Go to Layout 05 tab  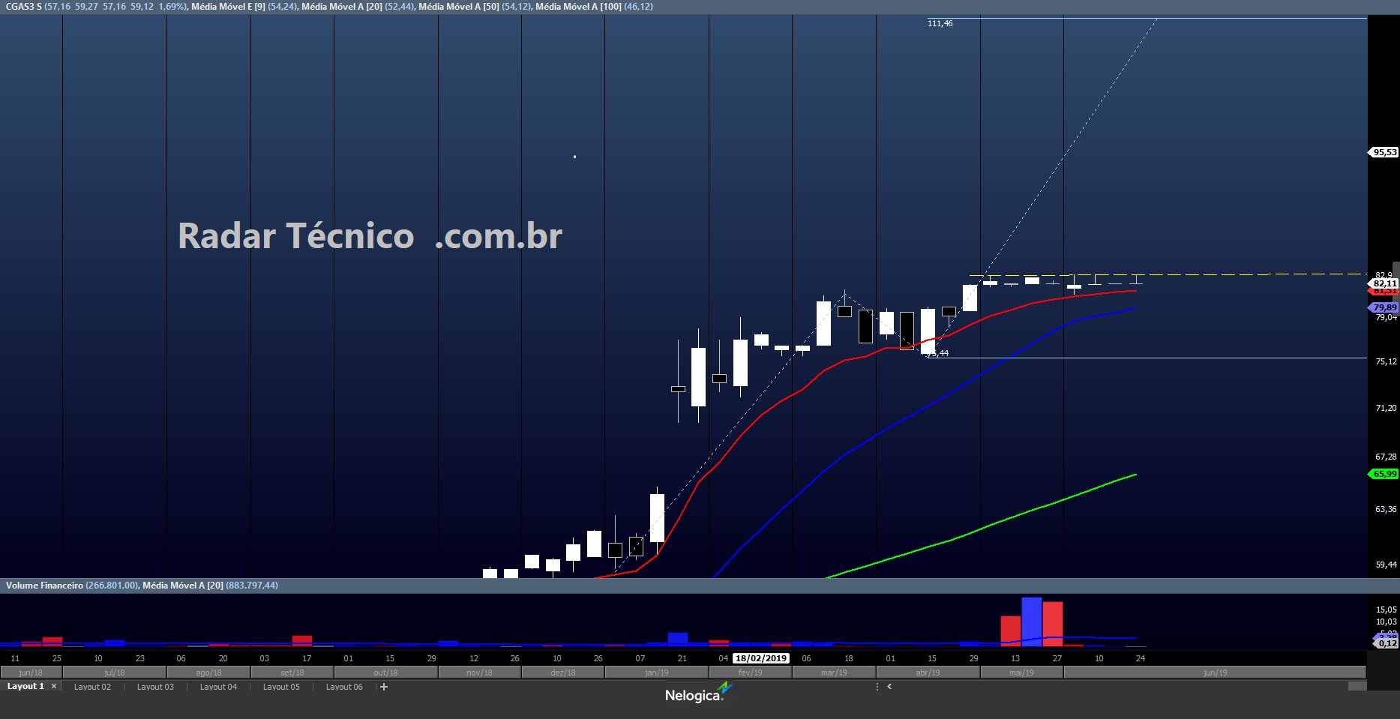[x=281, y=687]
